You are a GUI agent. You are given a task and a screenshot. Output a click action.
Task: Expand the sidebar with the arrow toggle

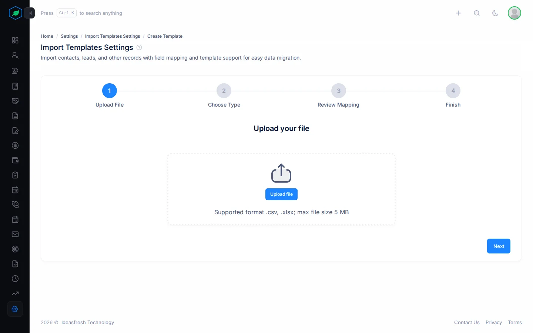[x=29, y=13]
